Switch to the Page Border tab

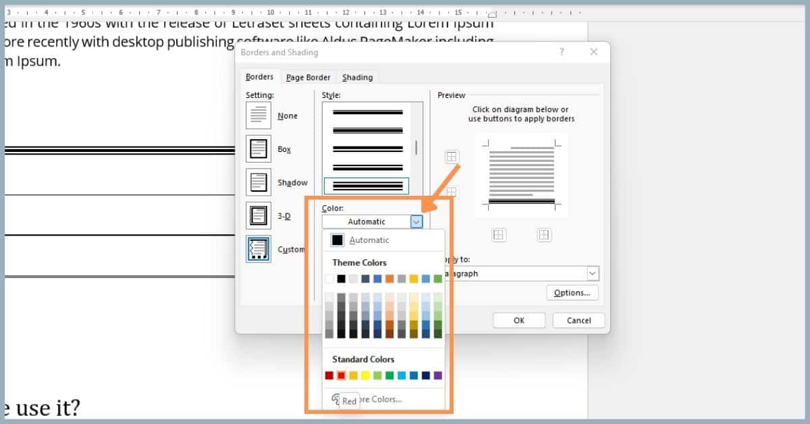click(x=308, y=77)
